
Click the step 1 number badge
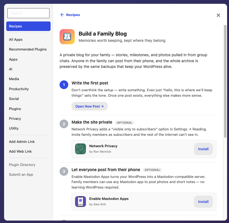tap(64, 85)
